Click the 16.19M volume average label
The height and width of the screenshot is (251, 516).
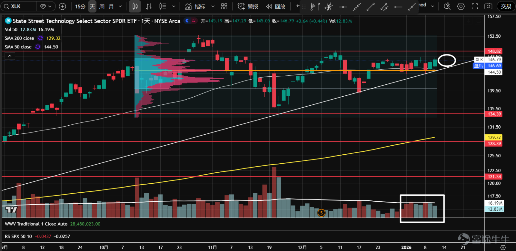(494, 203)
